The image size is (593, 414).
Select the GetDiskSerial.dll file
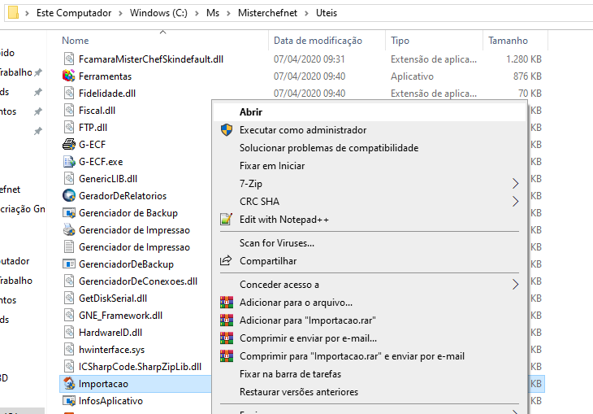click(113, 298)
